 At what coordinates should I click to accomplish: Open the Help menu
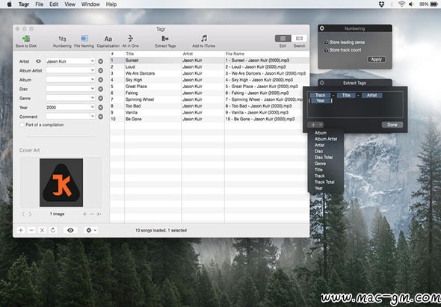pos(111,4)
